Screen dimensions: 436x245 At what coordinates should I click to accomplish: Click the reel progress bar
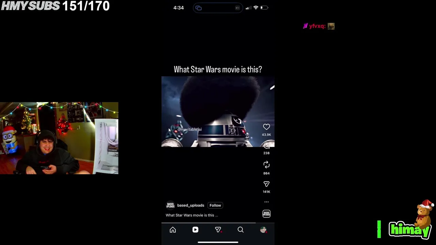(218, 223)
